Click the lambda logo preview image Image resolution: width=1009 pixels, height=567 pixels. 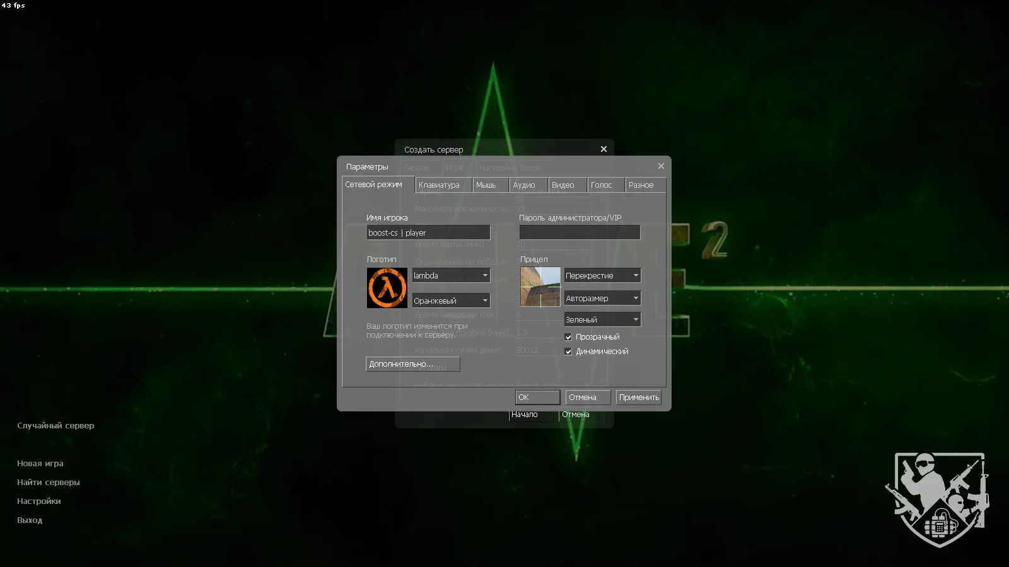point(387,288)
